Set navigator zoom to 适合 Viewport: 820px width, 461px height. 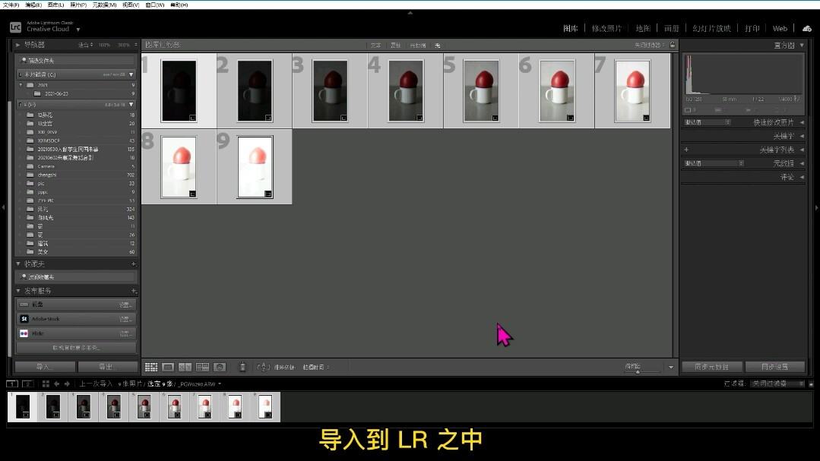pos(85,45)
